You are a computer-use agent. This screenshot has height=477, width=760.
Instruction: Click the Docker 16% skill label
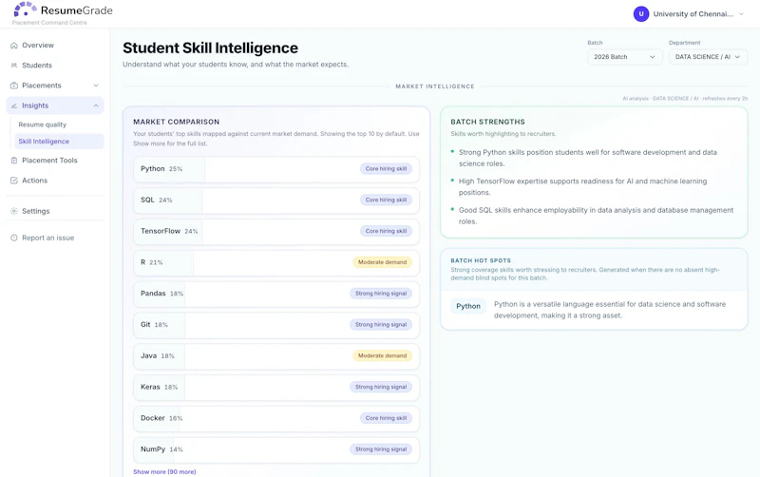161,418
